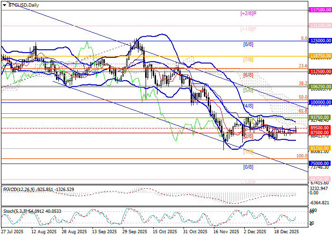The height and width of the screenshot is (237, 332).
Task: Click the [4/8] Murrey level label
Action: [248, 106]
